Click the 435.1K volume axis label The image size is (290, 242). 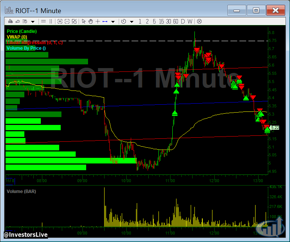coord(276,187)
